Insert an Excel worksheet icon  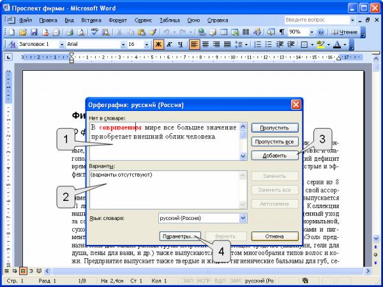235,33
